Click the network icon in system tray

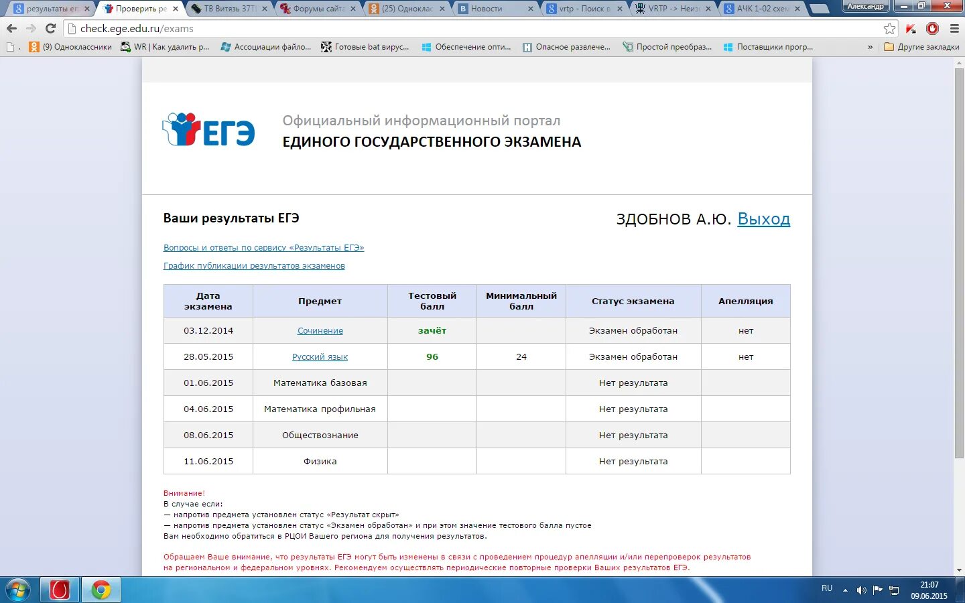[894, 590]
